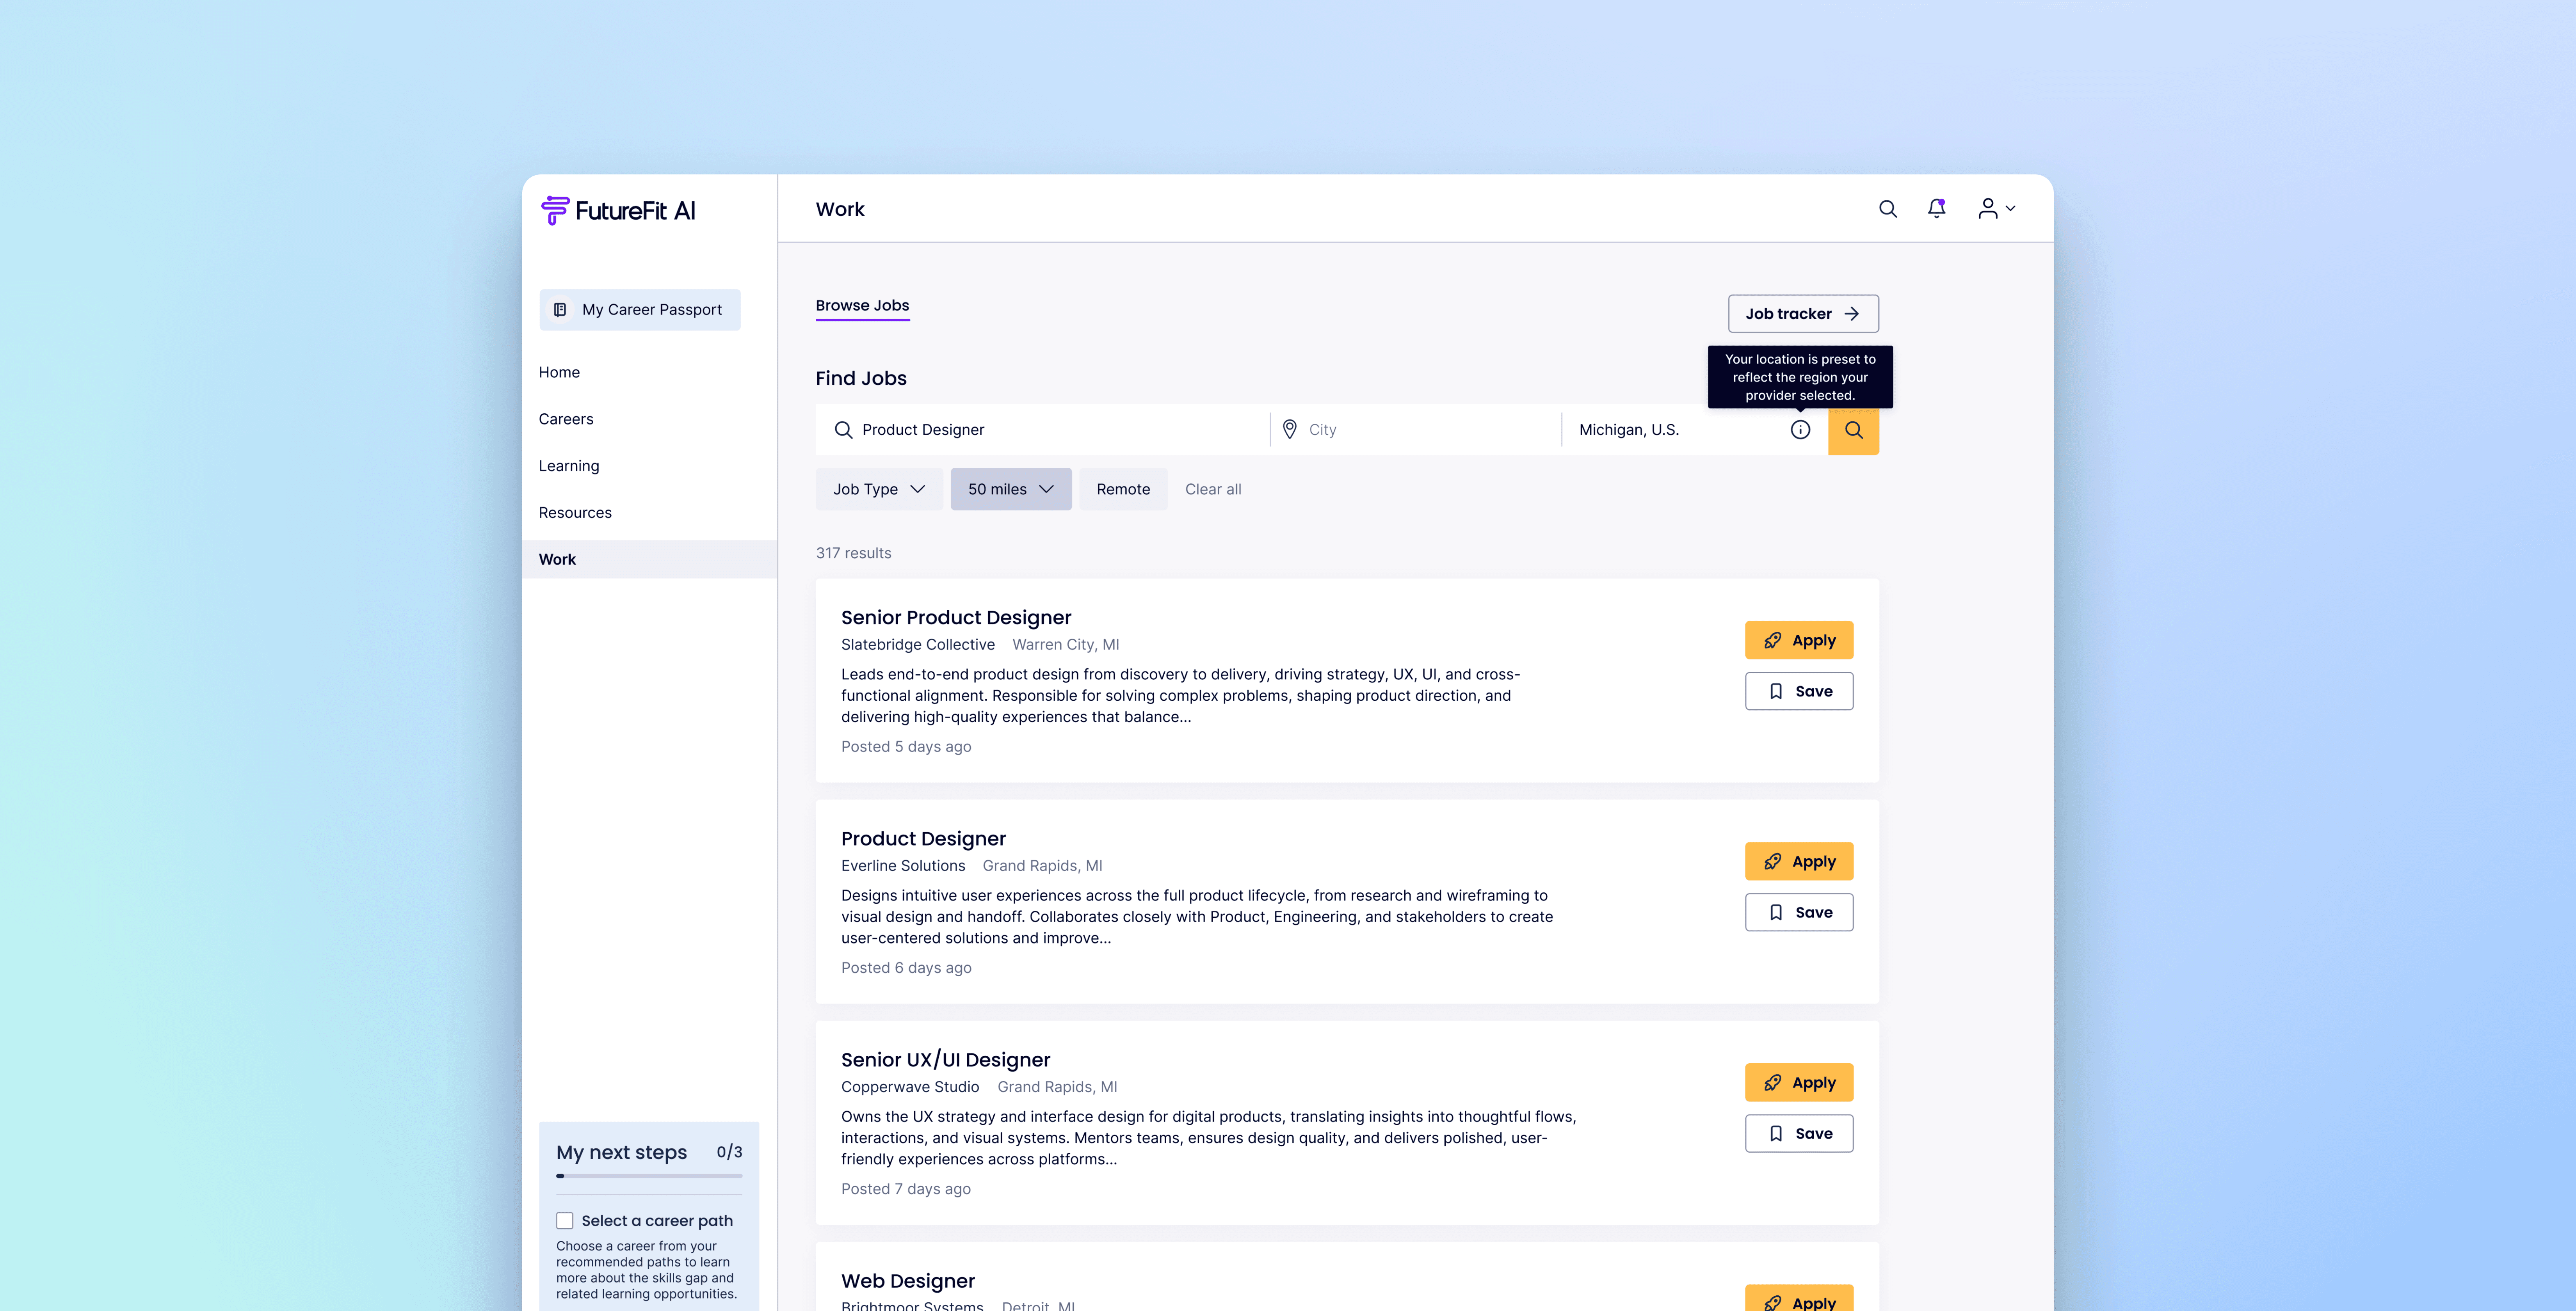The image size is (2576, 1311).
Task: Click the orange search submit button
Action: (1853, 430)
